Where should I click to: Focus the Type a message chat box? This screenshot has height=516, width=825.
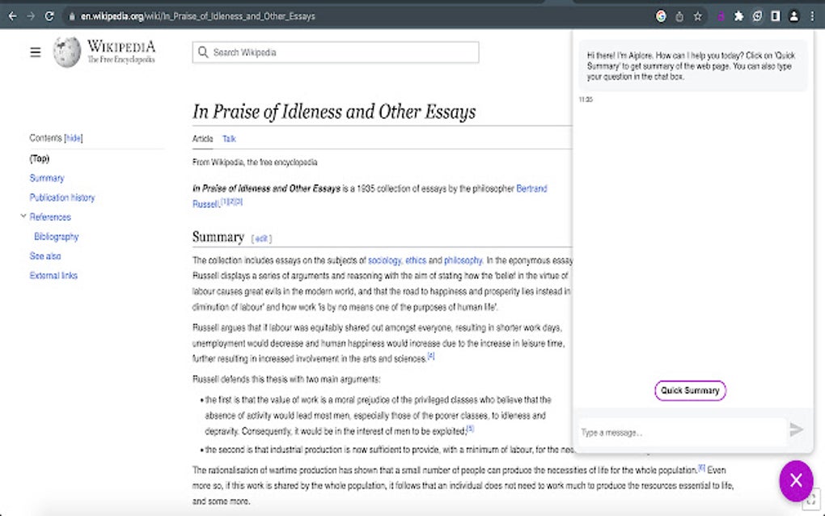click(x=679, y=433)
